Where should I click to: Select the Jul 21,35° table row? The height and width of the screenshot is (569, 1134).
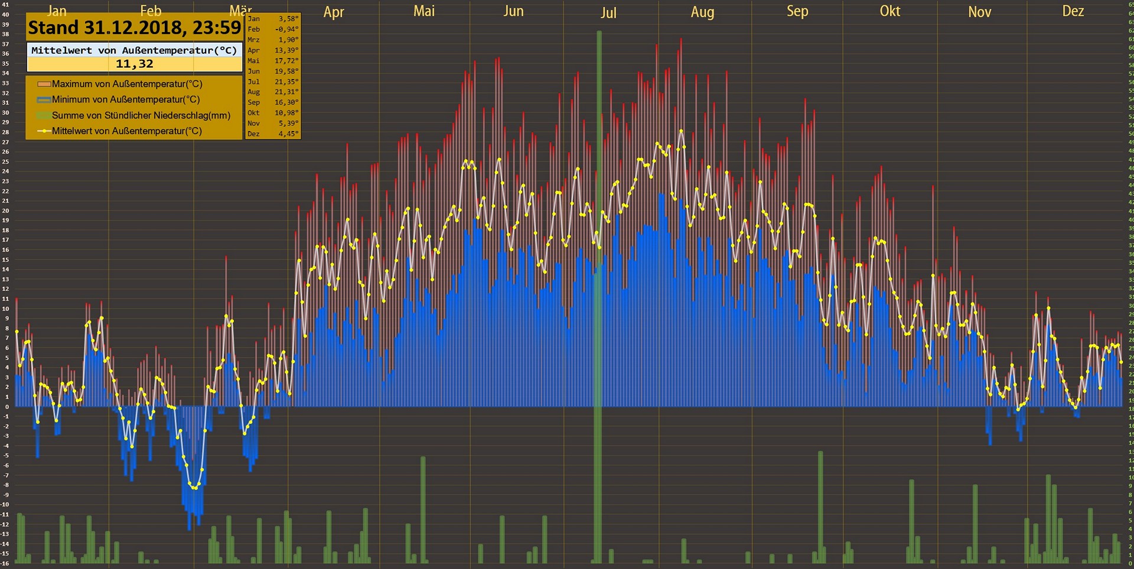point(273,81)
